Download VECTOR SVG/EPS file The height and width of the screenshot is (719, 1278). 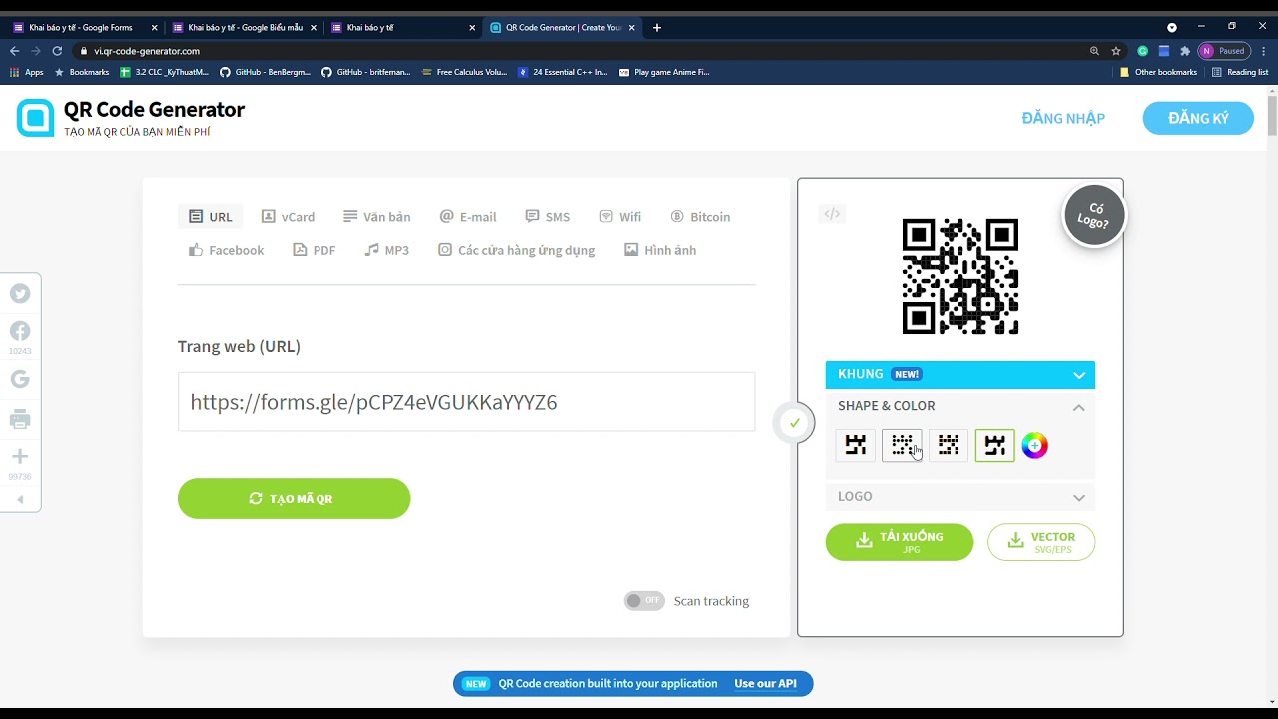click(x=1041, y=542)
